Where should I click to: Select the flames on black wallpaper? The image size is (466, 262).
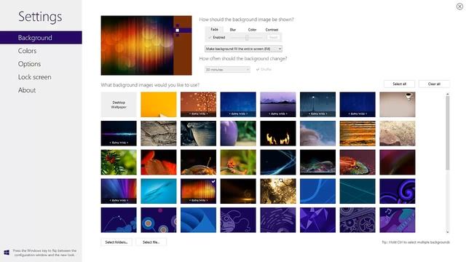tap(278, 133)
